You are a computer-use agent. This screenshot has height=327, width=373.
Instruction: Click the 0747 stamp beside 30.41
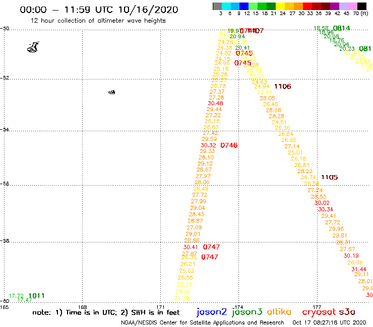(211, 247)
